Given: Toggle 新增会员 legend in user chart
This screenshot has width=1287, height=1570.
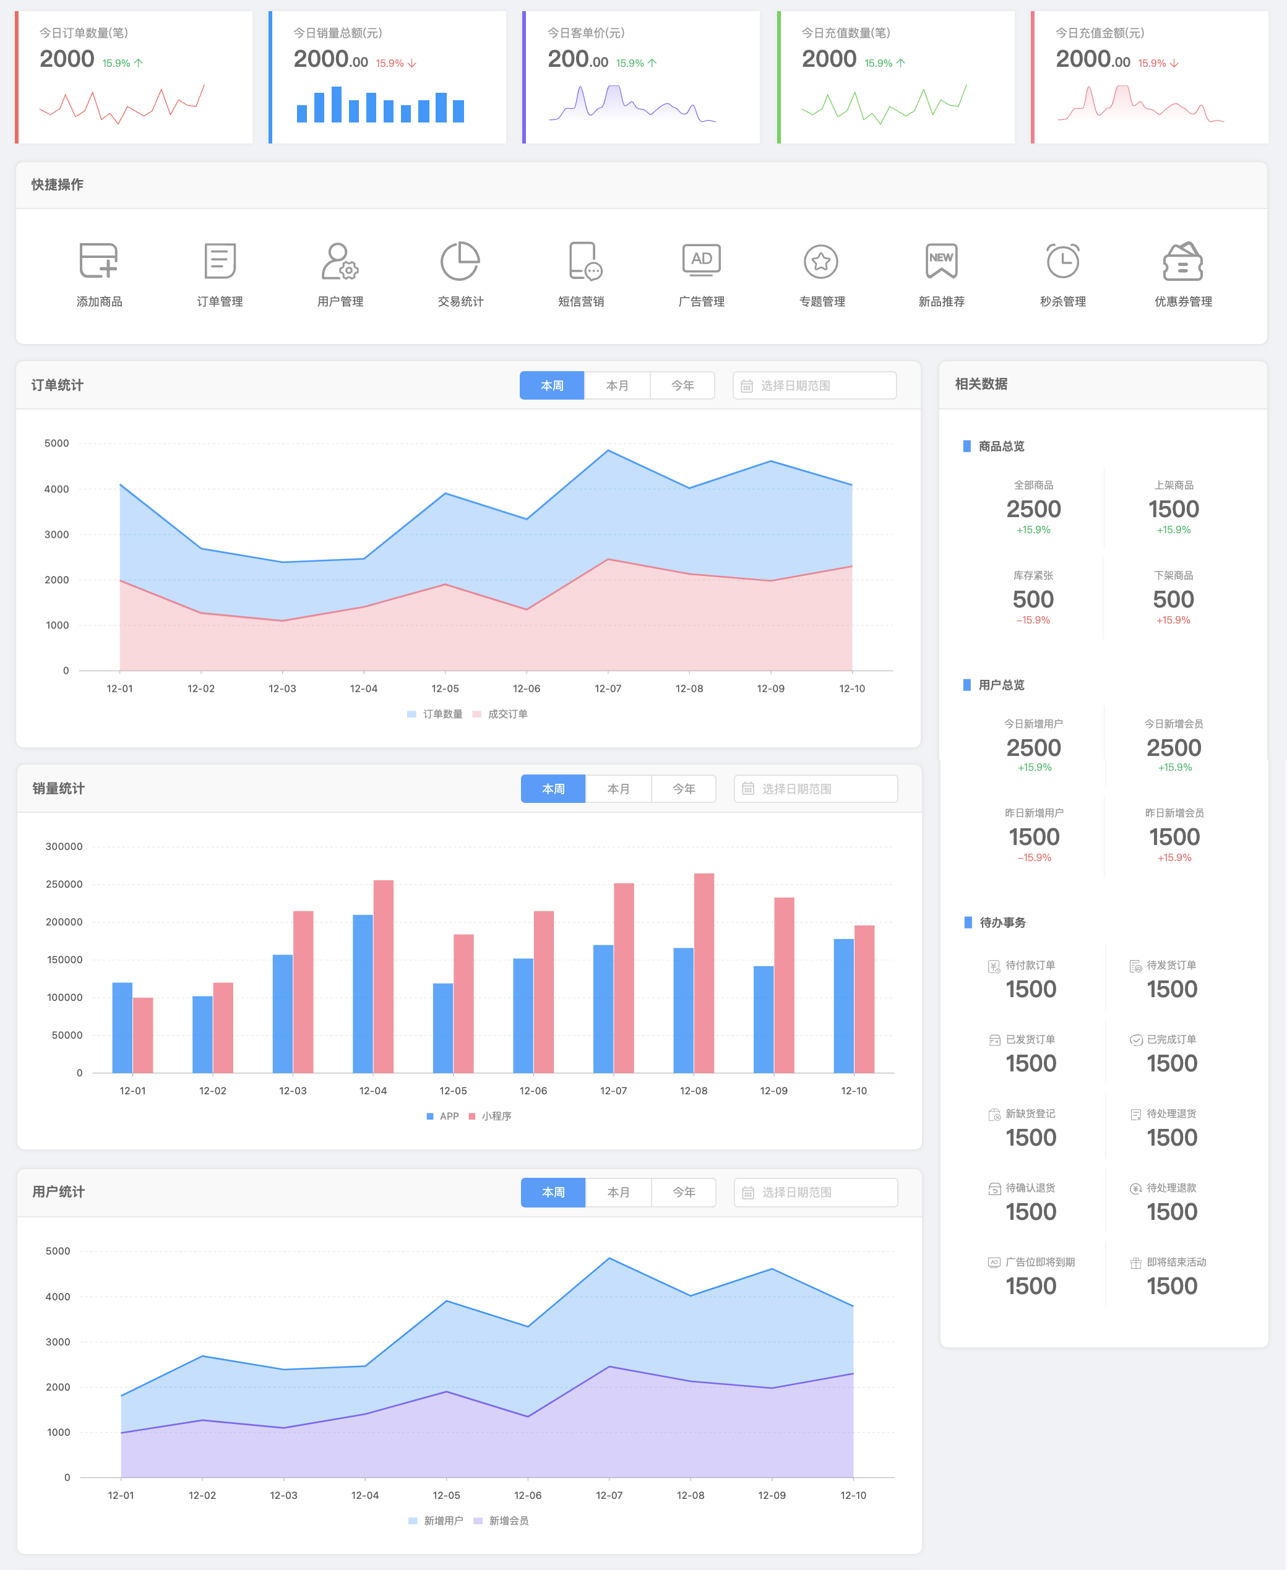Looking at the screenshot, I should (501, 1521).
